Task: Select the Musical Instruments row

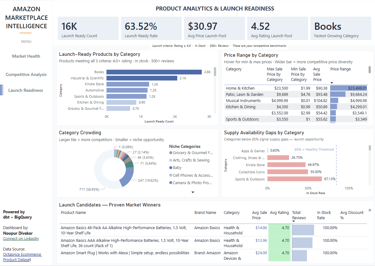Action: click(x=296, y=100)
